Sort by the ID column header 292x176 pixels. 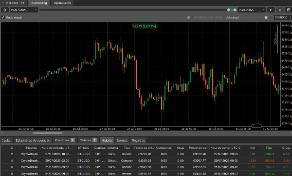(12, 148)
